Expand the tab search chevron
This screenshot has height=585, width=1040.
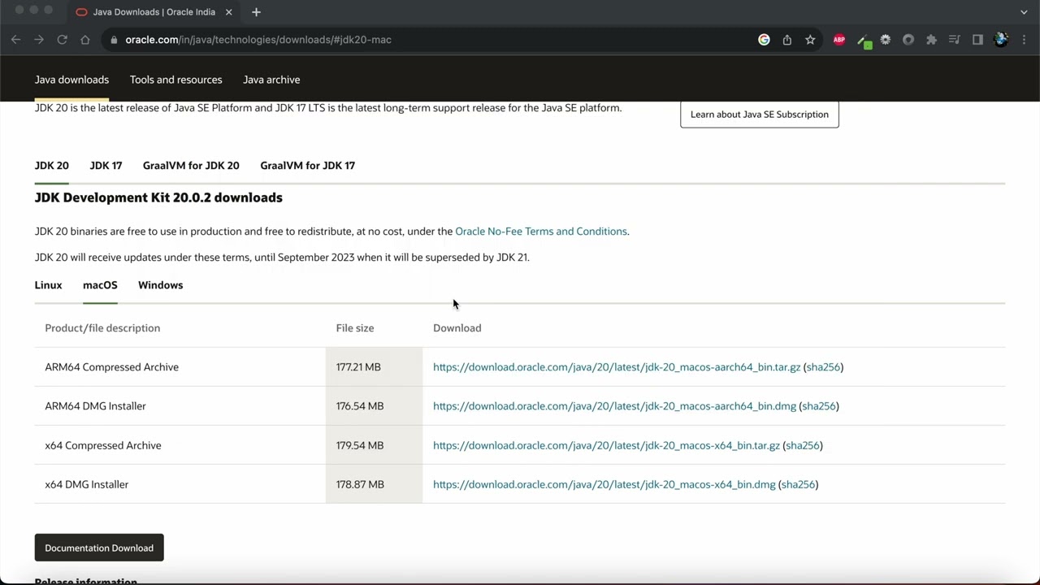coord(1024,12)
